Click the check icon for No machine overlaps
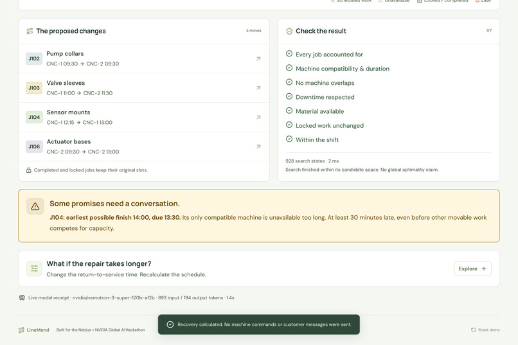The width and height of the screenshot is (518, 345). coord(289,82)
